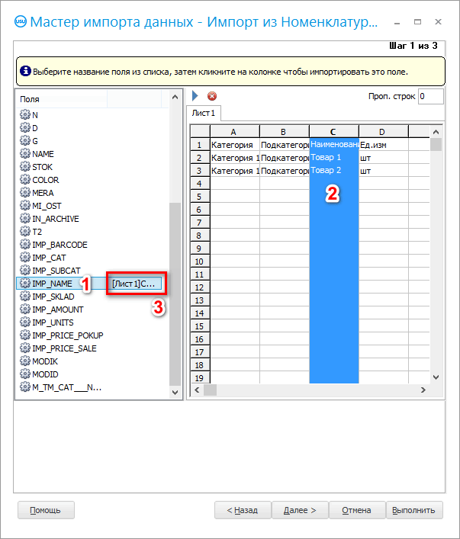
Task: Click row header number 12
Action: [200, 287]
